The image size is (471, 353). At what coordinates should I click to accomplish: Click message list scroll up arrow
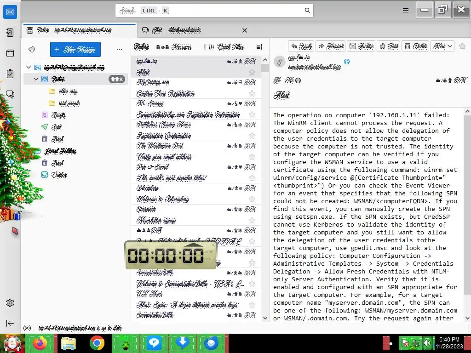click(x=265, y=60)
